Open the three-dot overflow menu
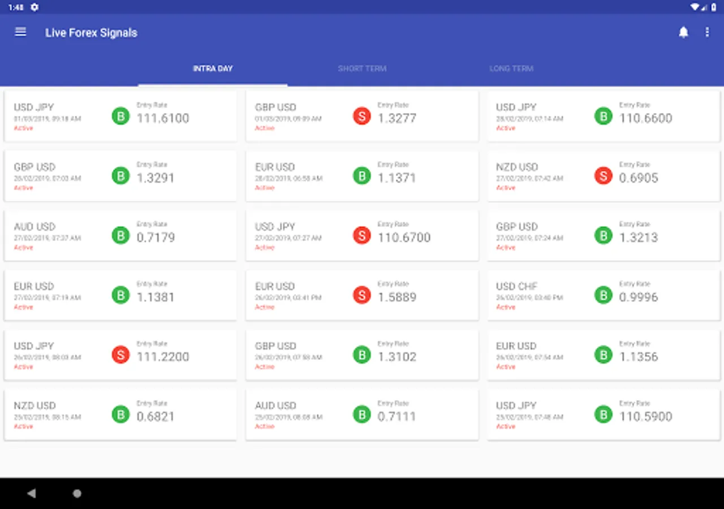The image size is (724, 509). click(x=707, y=32)
